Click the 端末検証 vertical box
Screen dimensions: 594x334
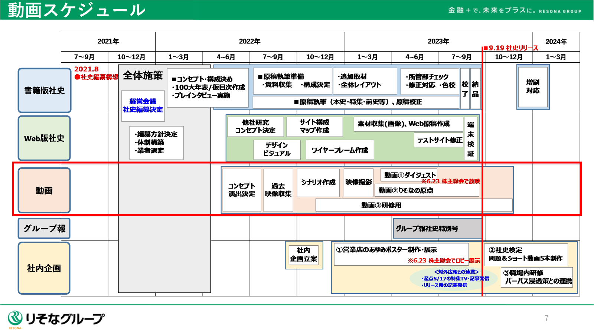pos(471,139)
